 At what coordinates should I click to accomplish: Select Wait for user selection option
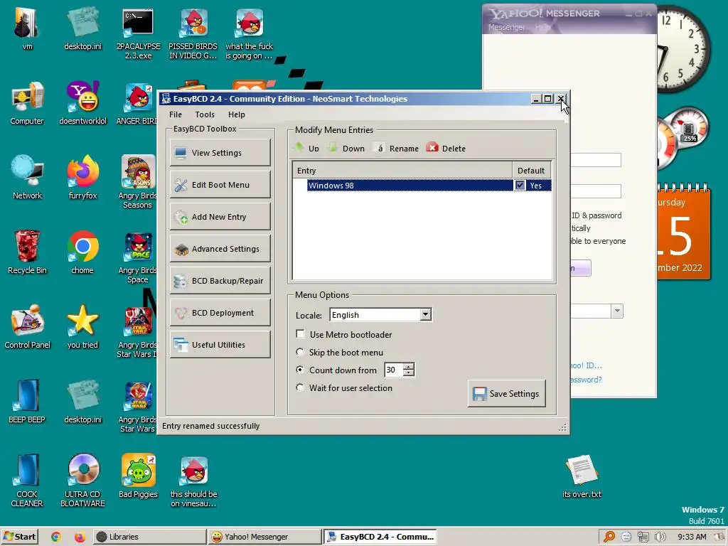click(300, 387)
